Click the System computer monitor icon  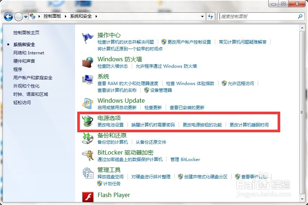tap(88, 80)
